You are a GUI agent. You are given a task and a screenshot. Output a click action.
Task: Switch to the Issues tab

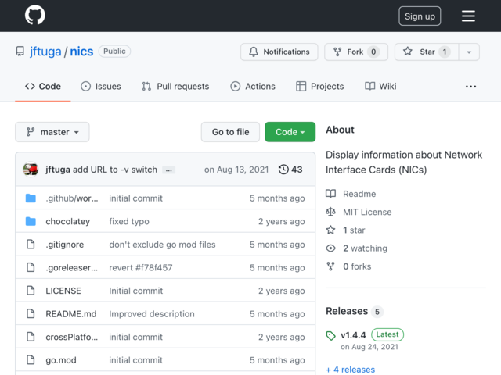[101, 87]
